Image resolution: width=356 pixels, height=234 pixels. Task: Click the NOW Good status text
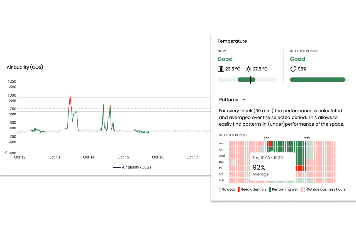click(x=225, y=59)
